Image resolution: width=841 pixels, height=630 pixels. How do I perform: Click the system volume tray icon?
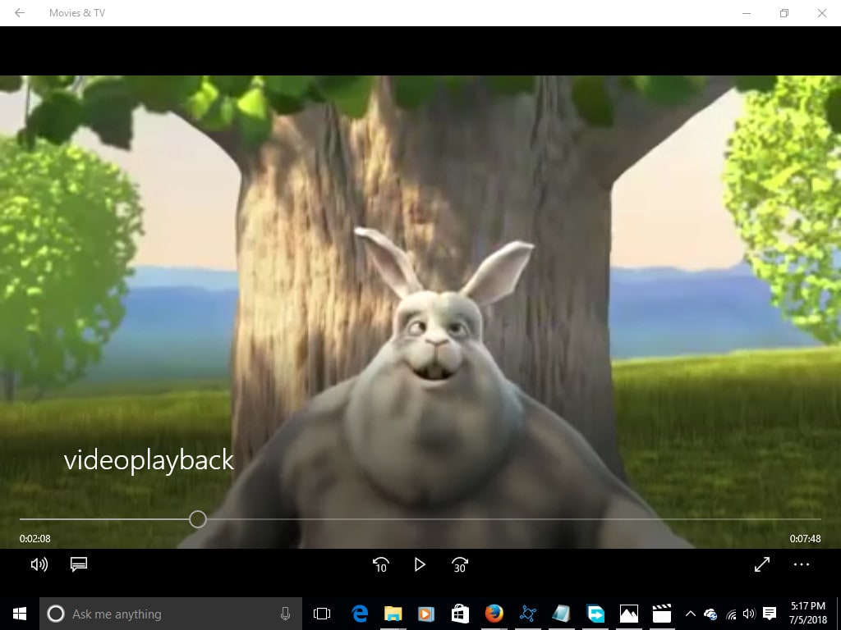[x=749, y=614]
